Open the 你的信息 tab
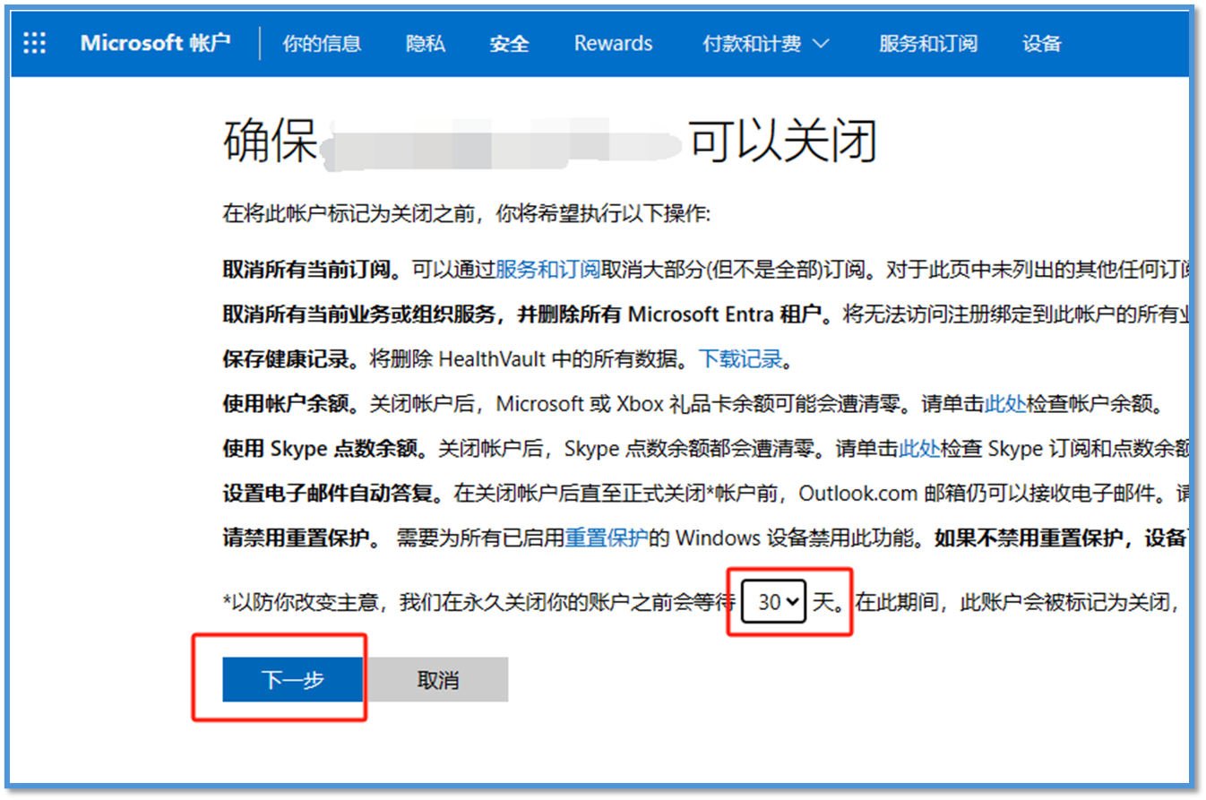Viewport: 1206px width, 800px height. tap(322, 43)
